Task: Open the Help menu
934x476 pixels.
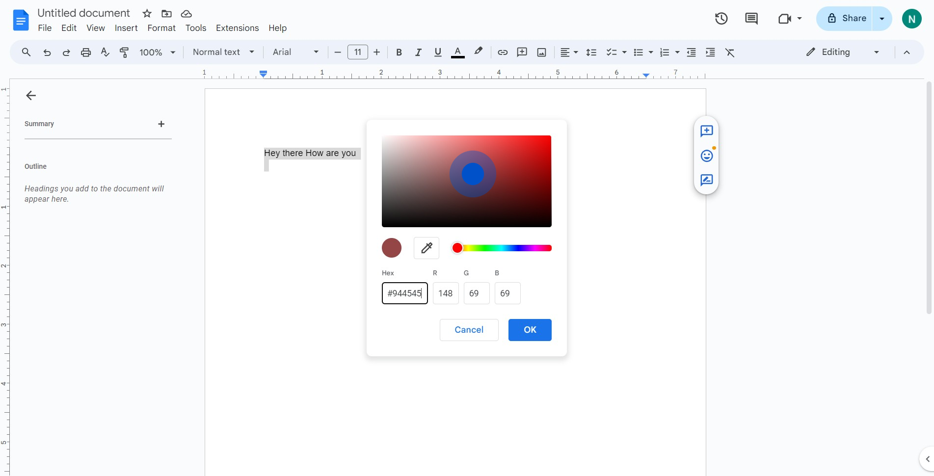Action: point(277,28)
